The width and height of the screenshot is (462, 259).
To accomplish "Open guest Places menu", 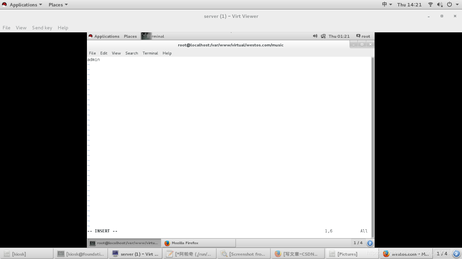I will [x=130, y=36].
